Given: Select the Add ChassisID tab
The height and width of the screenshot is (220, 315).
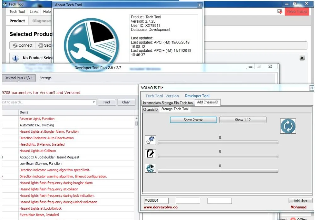Looking at the screenshot, I should (x=208, y=102).
